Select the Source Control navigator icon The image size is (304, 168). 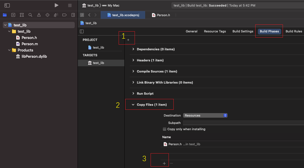pyautogui.click(x=13, y=15)
